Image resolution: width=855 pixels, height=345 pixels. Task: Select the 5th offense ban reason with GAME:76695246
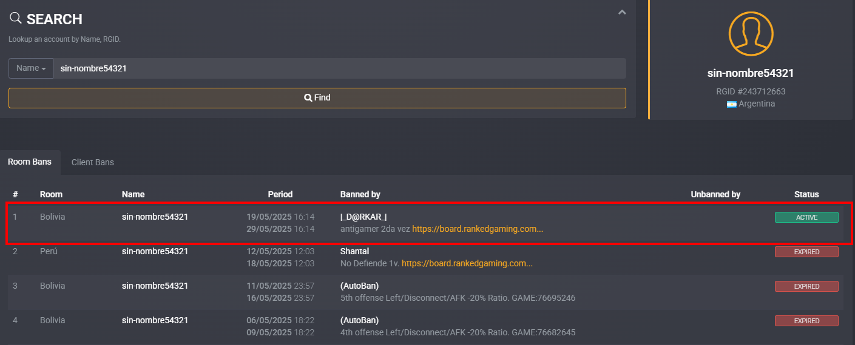point(458,298)
